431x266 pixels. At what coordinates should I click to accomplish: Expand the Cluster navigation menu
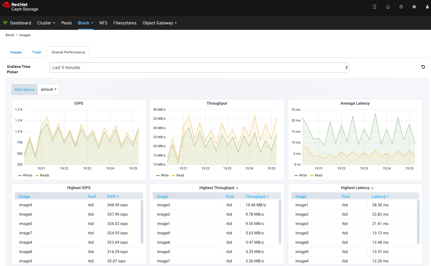click(x=46, y=23)
